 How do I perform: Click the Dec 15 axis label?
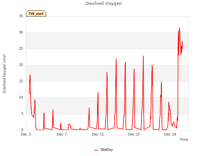pos(134,134)
